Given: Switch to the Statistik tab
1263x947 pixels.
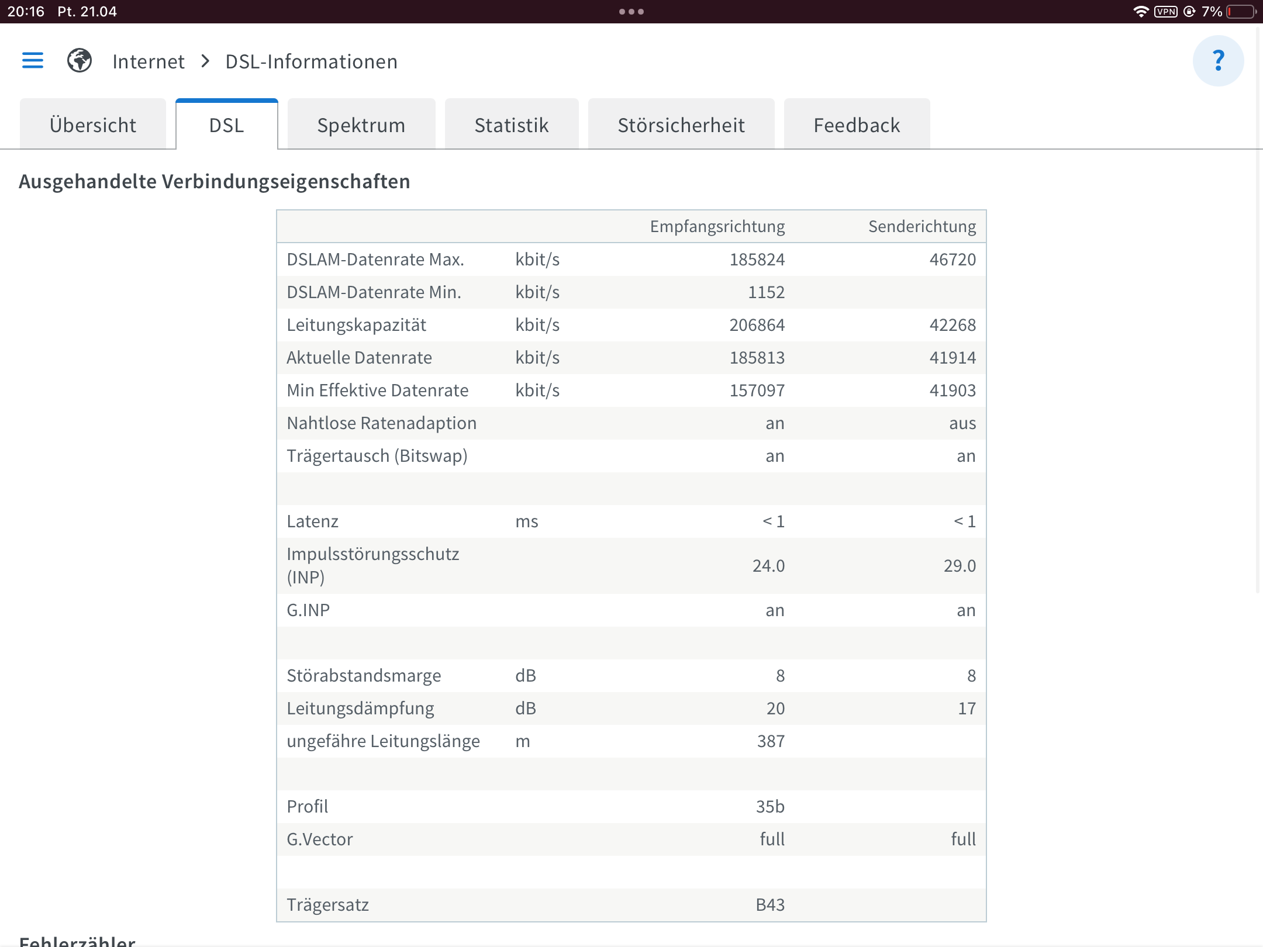Looking at the screenshot, I should point(512,125).
